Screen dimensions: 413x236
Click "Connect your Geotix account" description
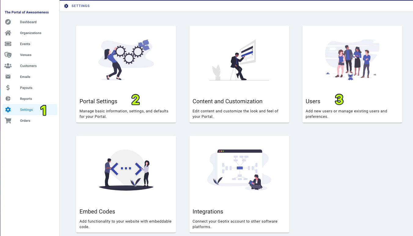235,224
